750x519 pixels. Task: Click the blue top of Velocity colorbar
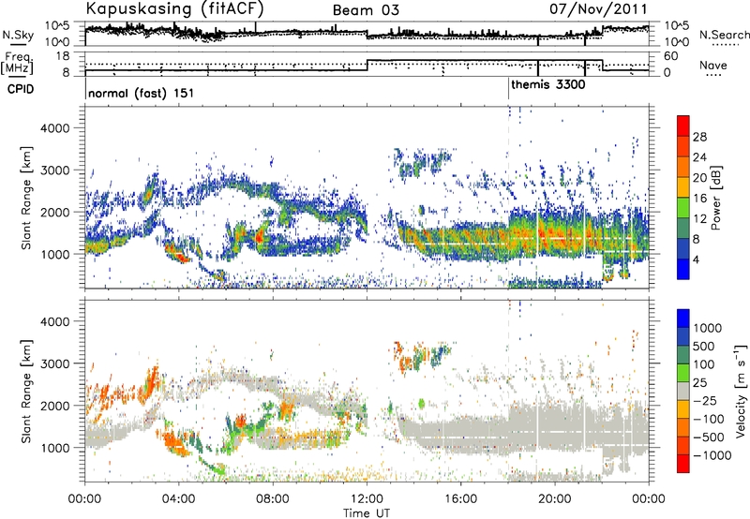pos(683,319)
